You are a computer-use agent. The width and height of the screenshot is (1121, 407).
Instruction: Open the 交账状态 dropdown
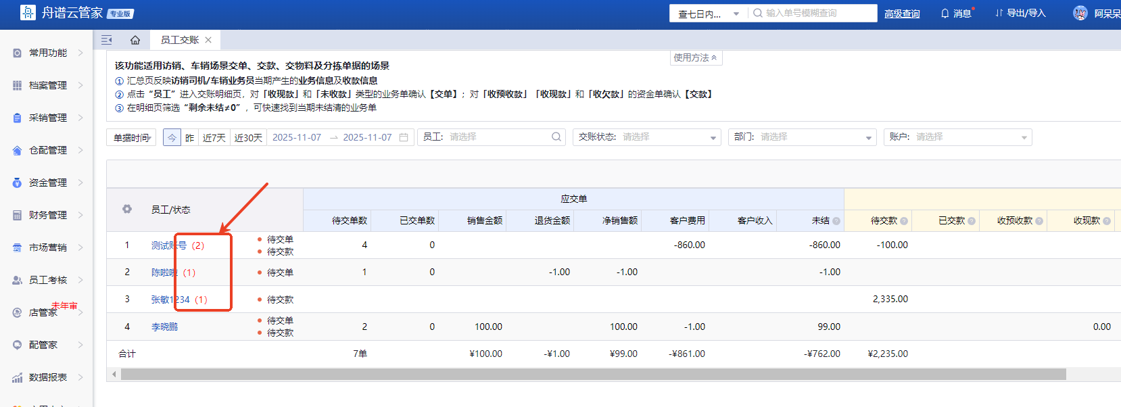646,137
